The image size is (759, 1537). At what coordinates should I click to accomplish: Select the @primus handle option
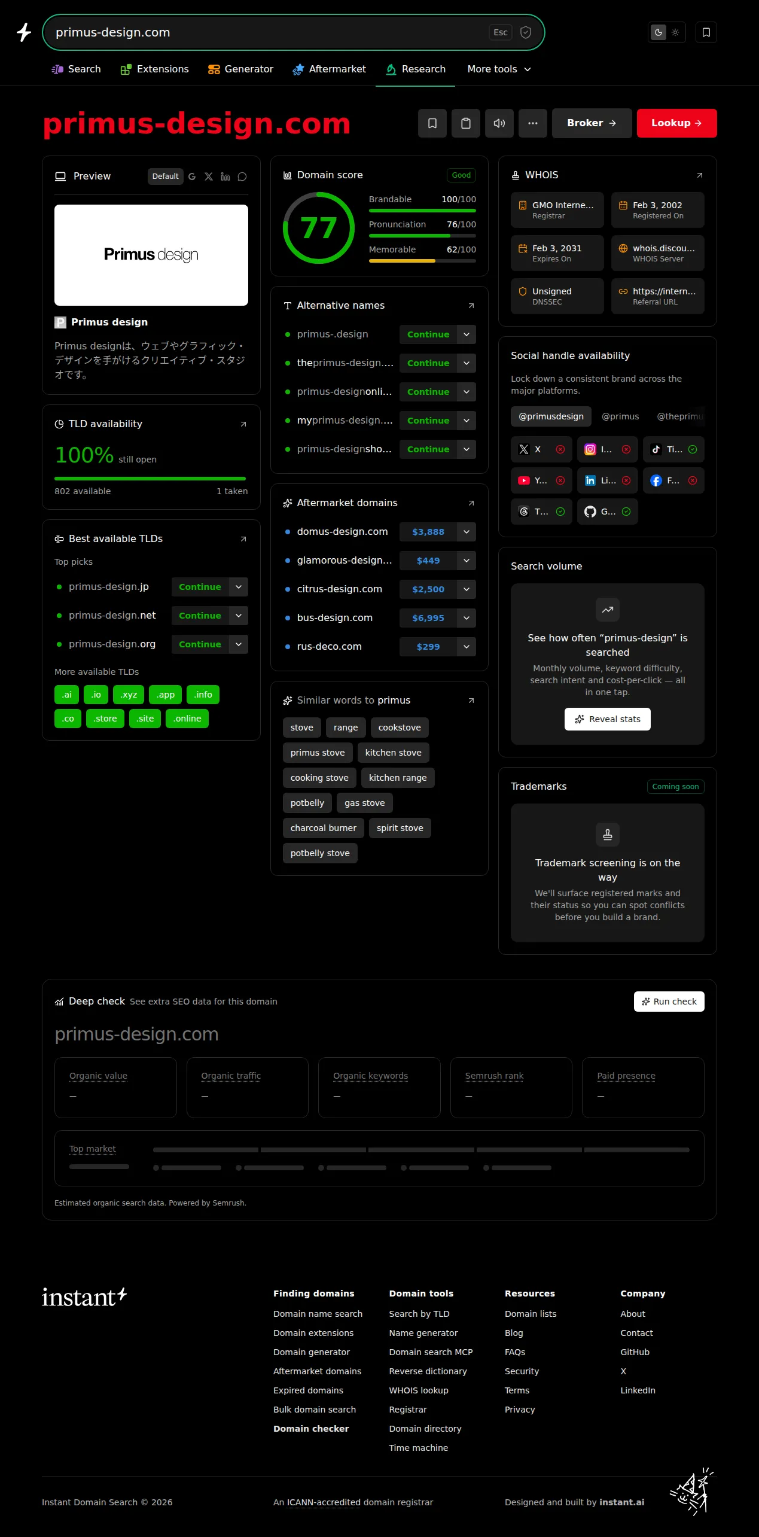pos(620,416)
